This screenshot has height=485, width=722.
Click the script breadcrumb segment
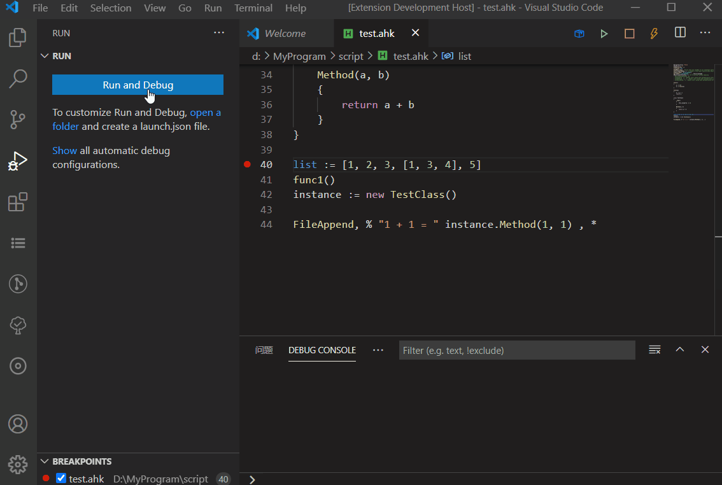click(x=351, y=56)
